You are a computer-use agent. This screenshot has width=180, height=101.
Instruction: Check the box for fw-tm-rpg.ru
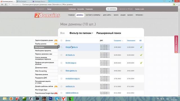point(61,63)
